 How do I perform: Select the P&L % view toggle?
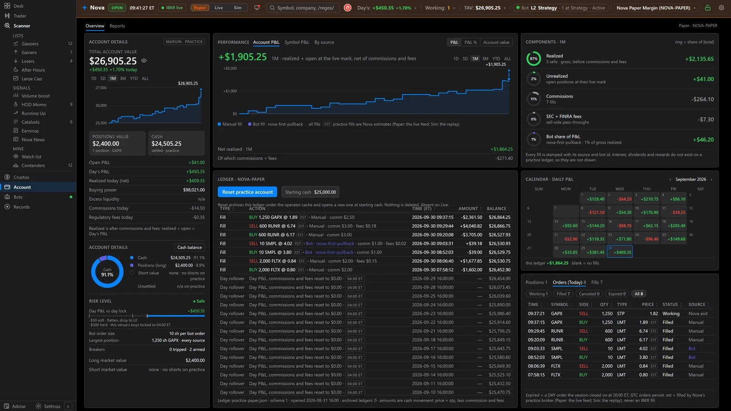[471, 42]
